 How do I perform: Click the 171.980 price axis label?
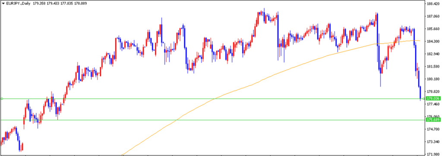tap(433, 154)
